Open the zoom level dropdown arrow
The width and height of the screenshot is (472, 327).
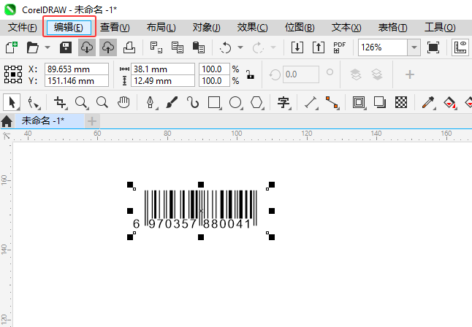coord(414,47)
